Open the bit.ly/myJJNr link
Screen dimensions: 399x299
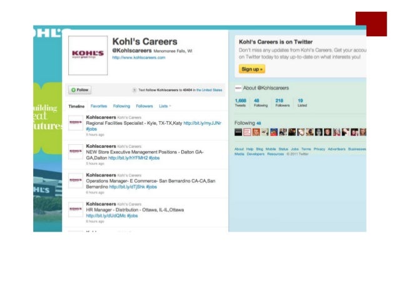[x=202, y=123]
